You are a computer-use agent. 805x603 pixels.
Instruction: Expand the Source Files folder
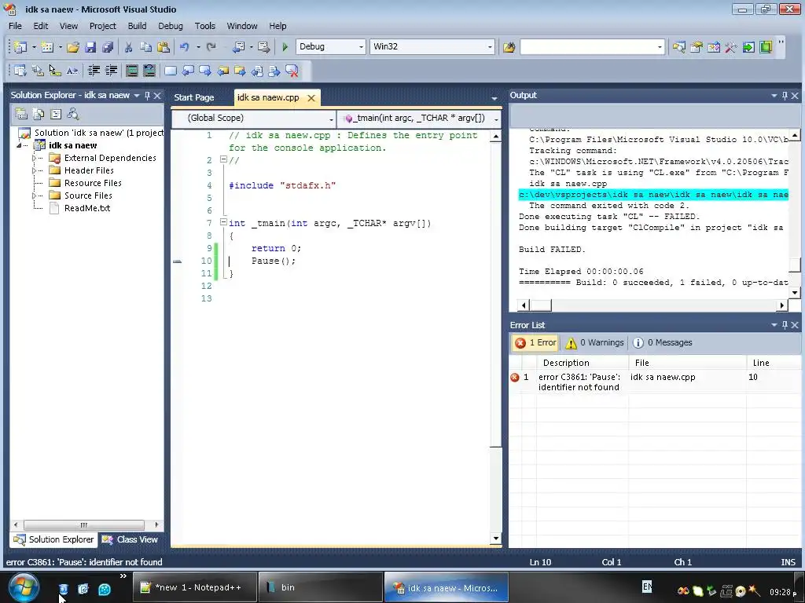pyautogui.click(x=35, y=196)
